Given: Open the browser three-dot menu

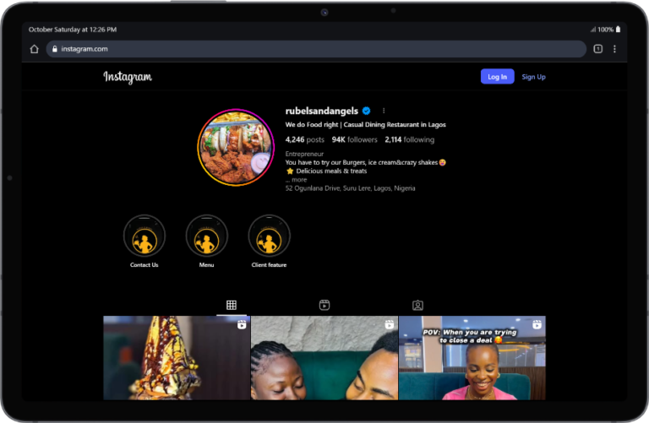Looking at the screenshot, I should 614,49.
